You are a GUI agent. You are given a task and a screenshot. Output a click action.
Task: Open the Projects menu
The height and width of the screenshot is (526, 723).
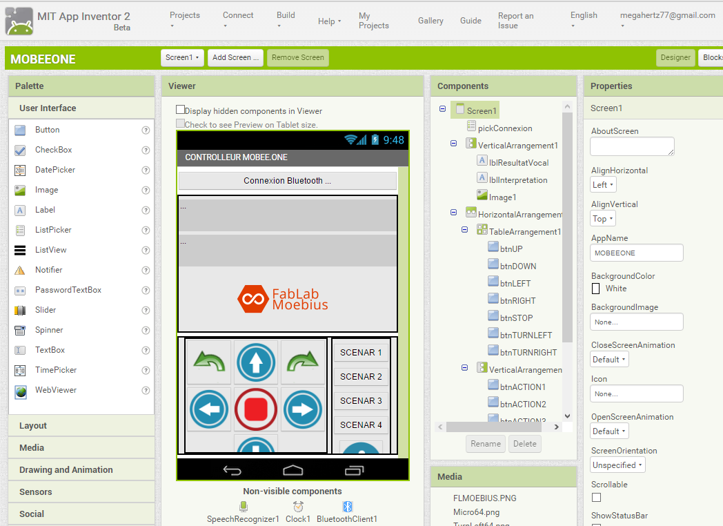(184, 20)
